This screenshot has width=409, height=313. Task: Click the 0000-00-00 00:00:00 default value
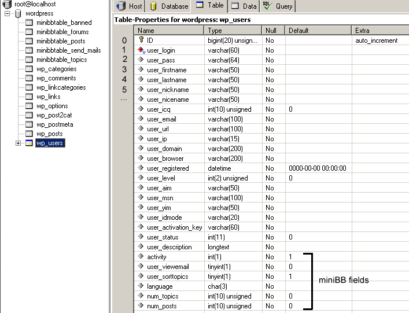pyautogui.click(x=318, y=168)
